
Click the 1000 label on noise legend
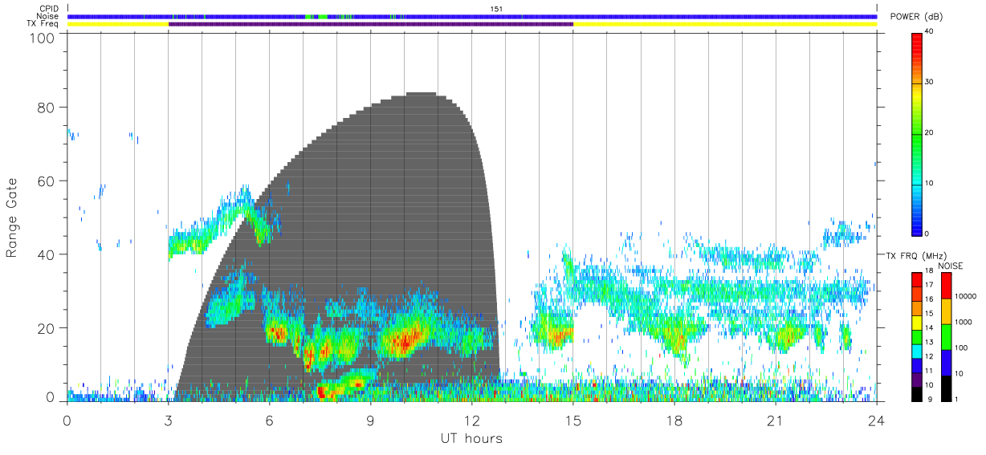pos(963,322)
